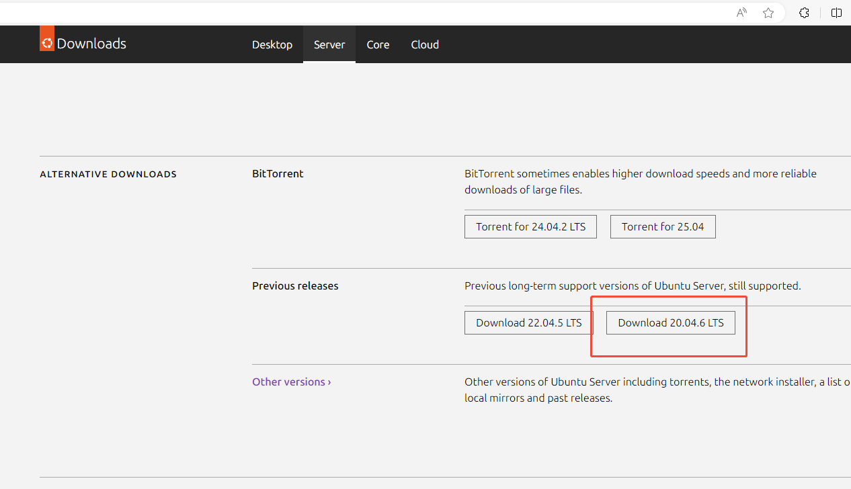
Task: Download the 20.04.6 LTS release
Action: [x=670, y=323]
